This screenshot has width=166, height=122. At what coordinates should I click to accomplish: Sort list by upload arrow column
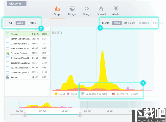[45, 29]
